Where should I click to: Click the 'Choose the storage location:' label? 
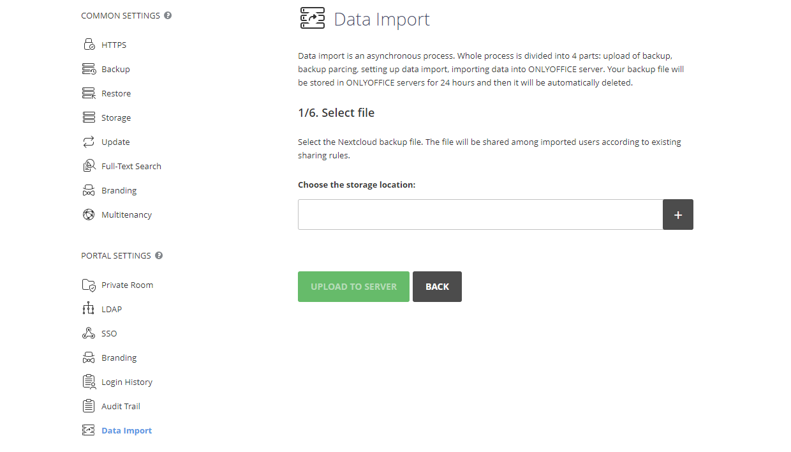click(357, 185)
